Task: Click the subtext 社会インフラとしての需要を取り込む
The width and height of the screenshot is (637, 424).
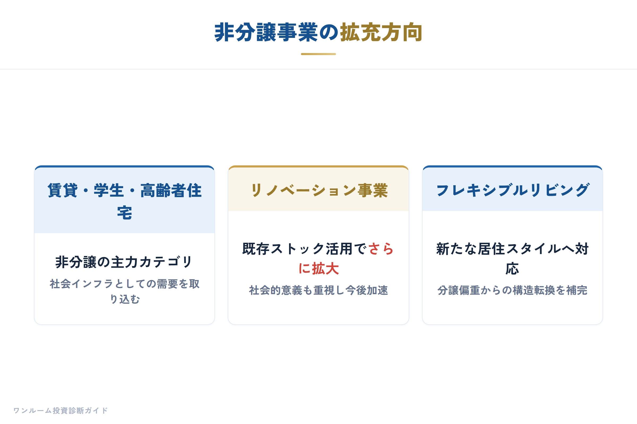Action: (x=124, y=291)
